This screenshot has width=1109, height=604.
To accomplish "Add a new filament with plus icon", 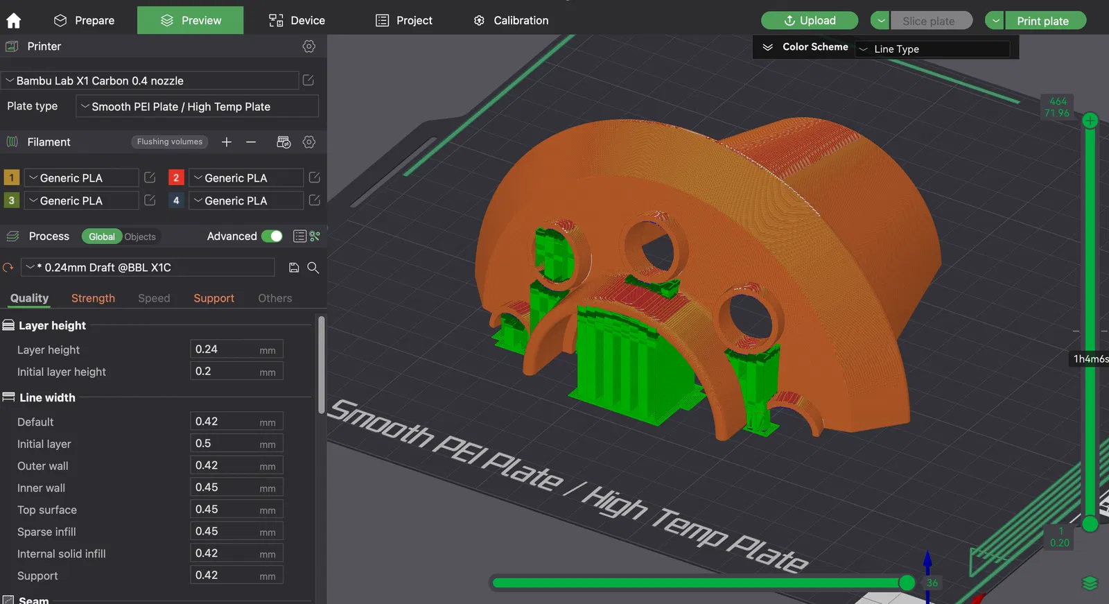I will coord(227,142).
